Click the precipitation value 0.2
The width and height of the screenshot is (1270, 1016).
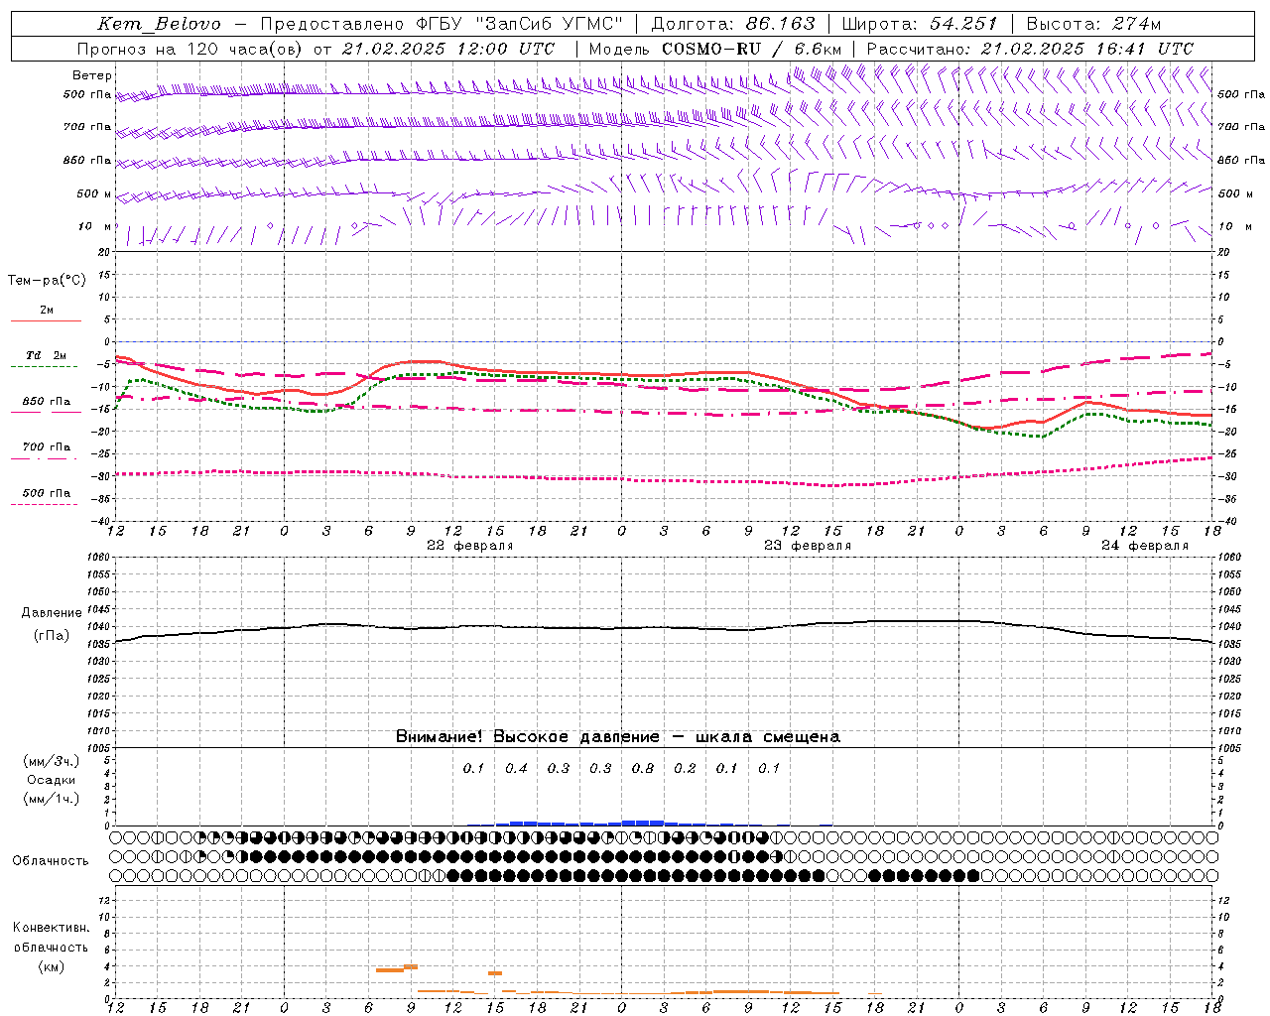click(685, 768)
